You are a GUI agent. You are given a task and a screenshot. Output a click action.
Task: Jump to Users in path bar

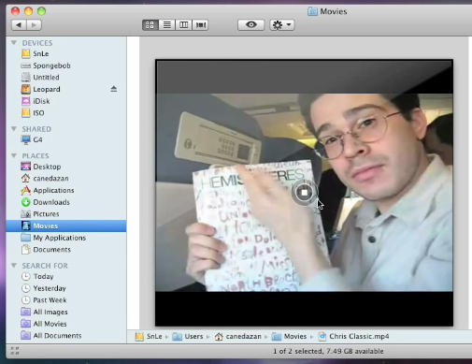pyautogui.click(x=188, y=337)
